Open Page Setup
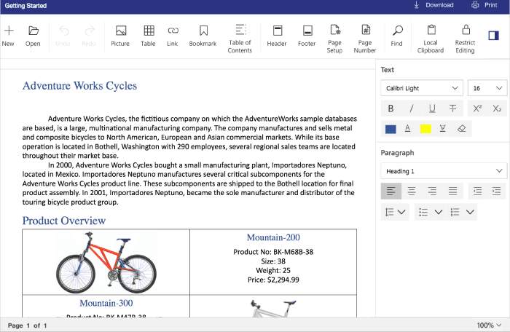The height and width of the screenshot is (332, 510). (x=334, y=39)
